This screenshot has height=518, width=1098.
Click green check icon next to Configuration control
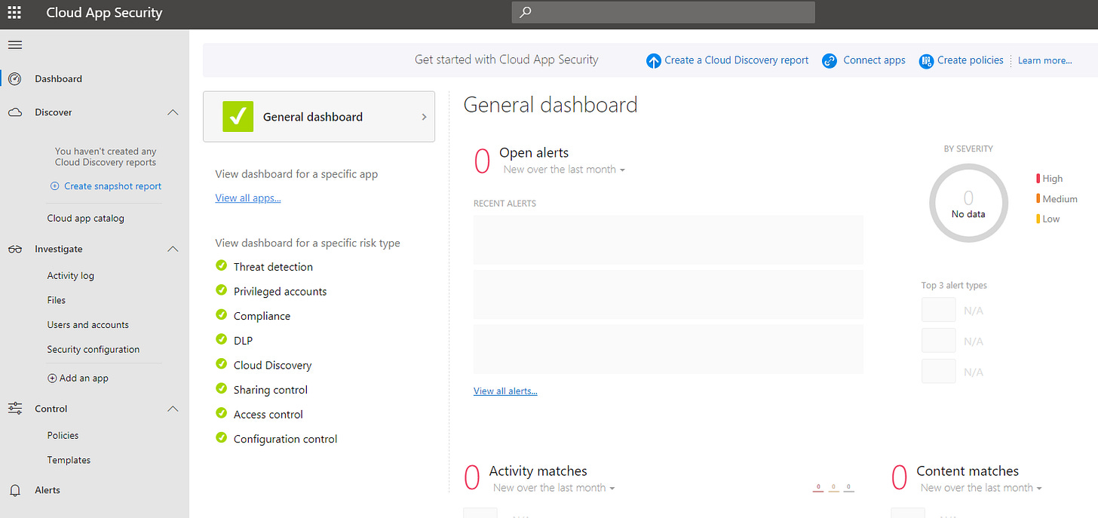pos(221,437)
